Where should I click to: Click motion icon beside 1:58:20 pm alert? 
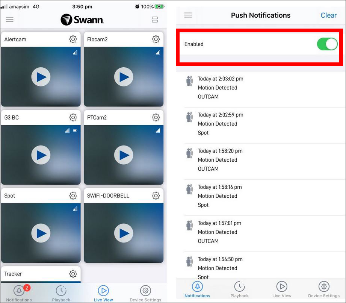click(189, 153)
